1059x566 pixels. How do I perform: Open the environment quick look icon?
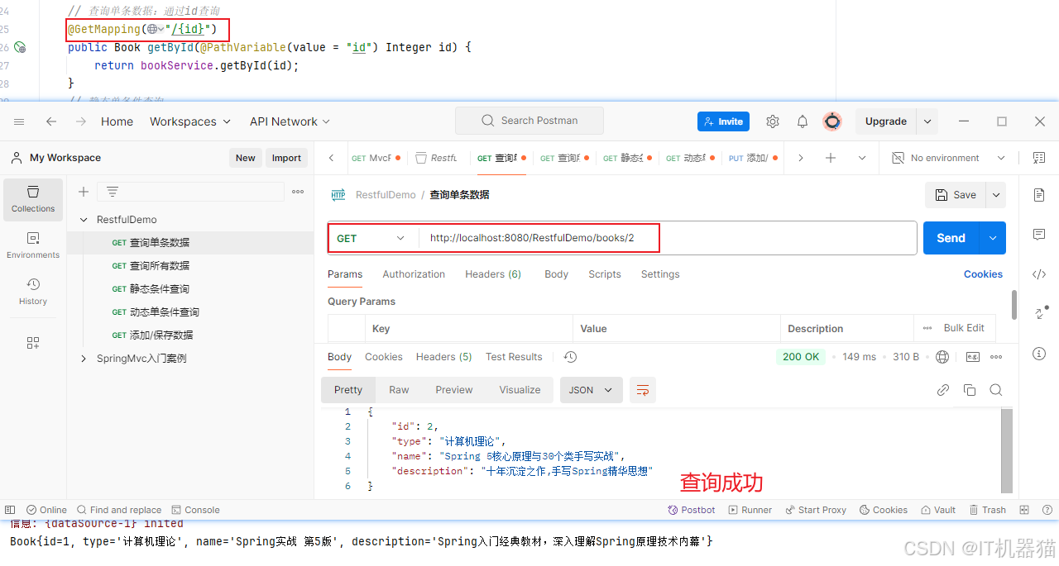pos(1039,158)
